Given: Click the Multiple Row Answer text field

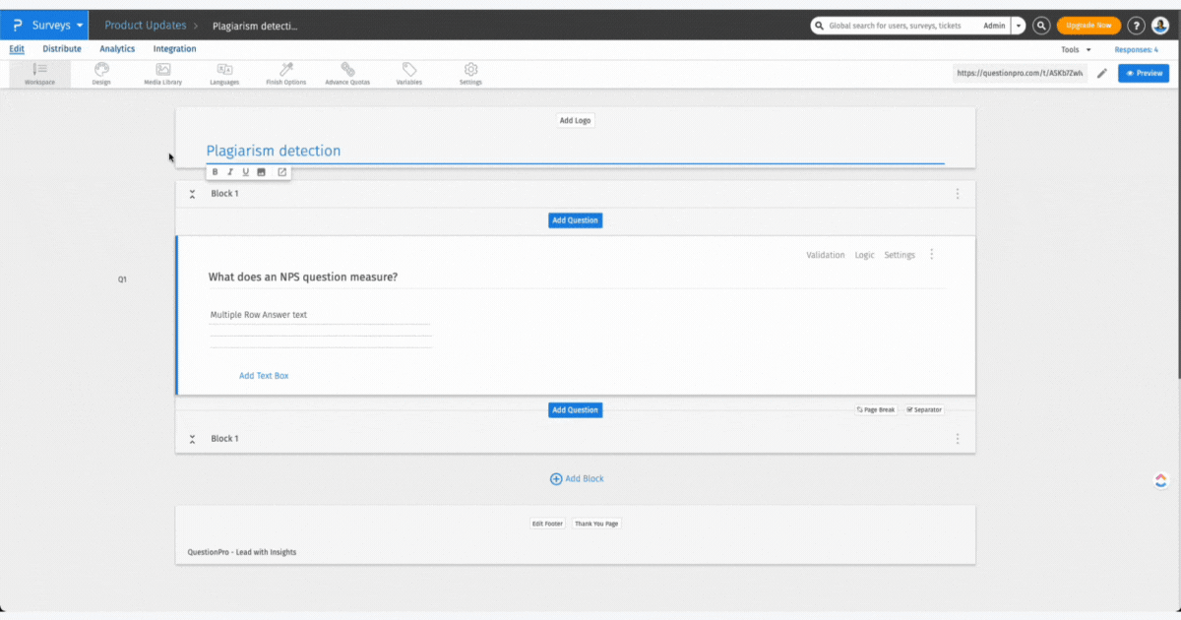Looking at the screenshot, I should [x=320, y=316].
